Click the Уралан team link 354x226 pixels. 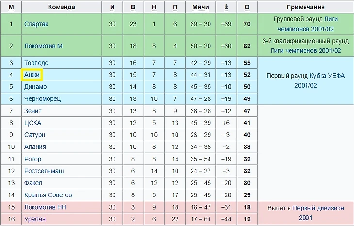click(35, 219)
